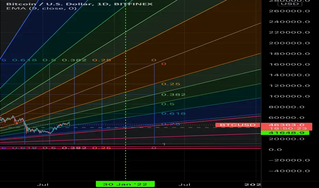Click the −40000.0 price axis label
Image resolution: width=319 pixels, height=188 pixels.
tap(289, 171)
